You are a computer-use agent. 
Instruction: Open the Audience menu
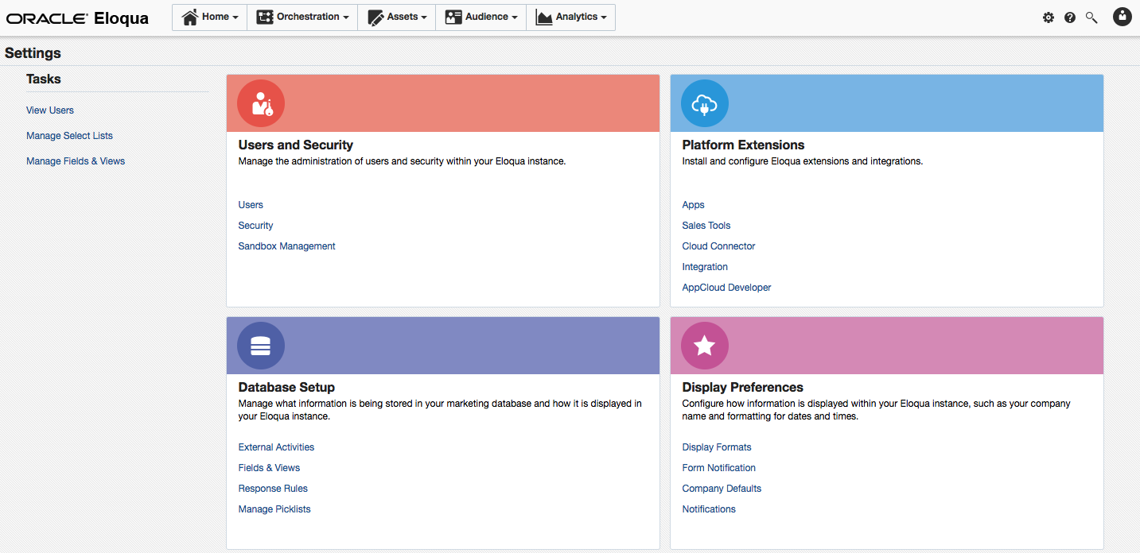click(x=481, y=17)
